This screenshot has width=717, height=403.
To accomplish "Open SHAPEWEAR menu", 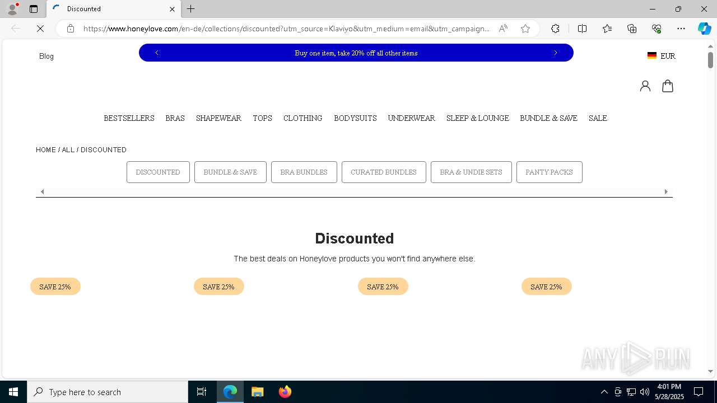I will pyautogui.click(x=218, y=118).
